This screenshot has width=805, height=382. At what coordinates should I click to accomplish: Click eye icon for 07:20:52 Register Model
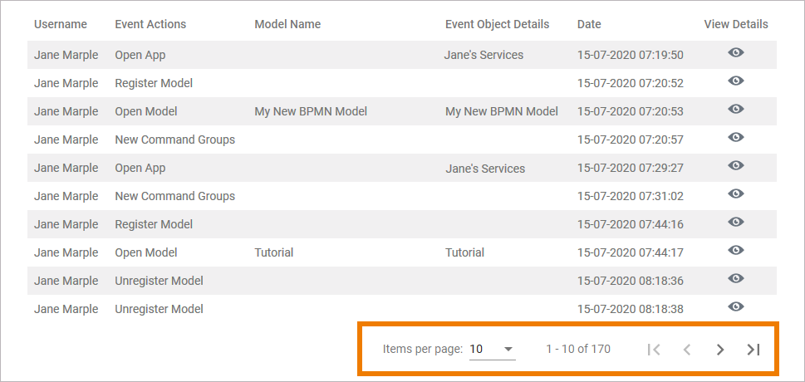735,81
